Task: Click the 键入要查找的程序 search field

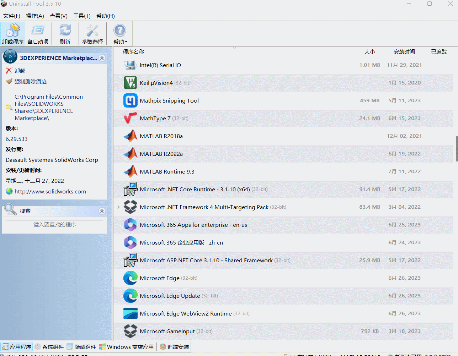Action: [x=55, y=225]
